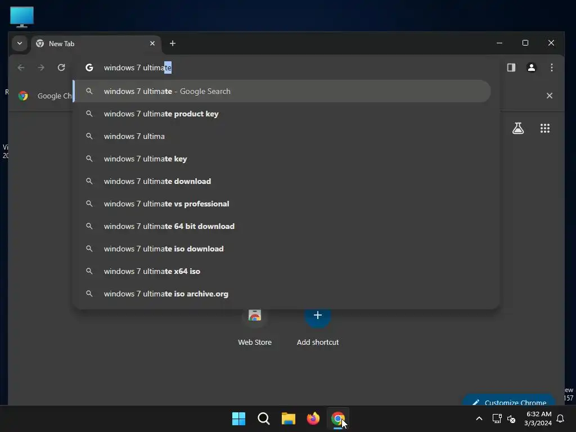576x432 pixels.
Task: Choose 'windows 7 ultimate - Google Search' suggestion
Action: 282,91
